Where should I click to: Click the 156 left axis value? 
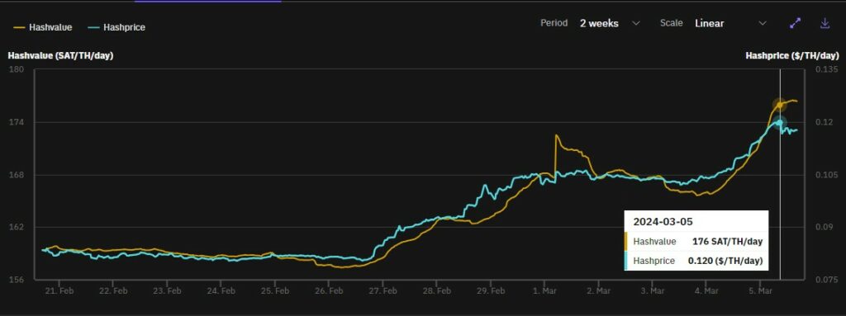(16, 280)
